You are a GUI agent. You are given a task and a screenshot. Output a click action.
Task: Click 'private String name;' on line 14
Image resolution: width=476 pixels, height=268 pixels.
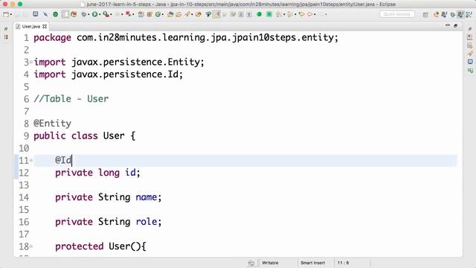coord(109,197)
